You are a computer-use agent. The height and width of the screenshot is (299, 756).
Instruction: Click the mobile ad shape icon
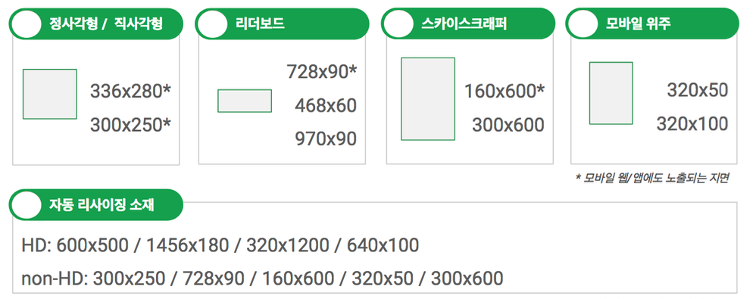(x=611, y=93)
